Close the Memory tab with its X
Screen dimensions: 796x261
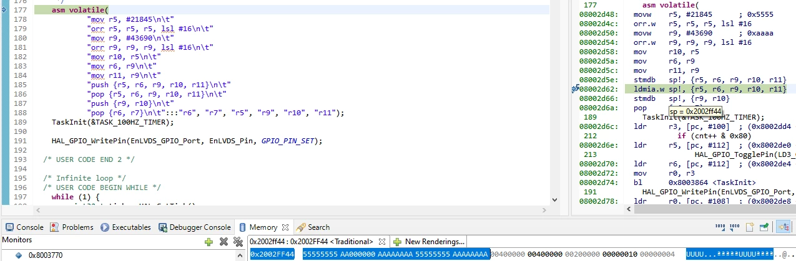pyautogui.click(x=285, y=227)
